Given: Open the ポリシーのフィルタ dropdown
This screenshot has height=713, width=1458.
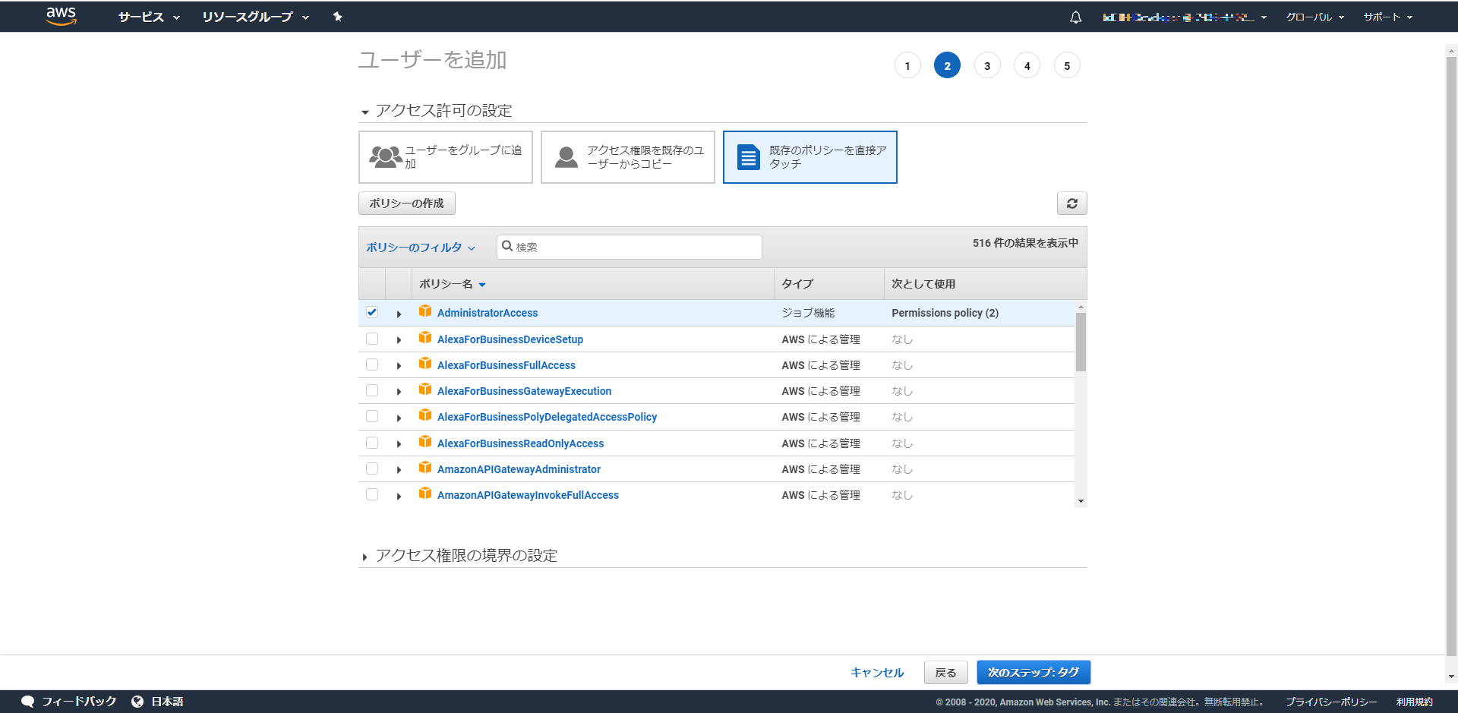Looking at the screenshot, I should [x=421, y=248].
